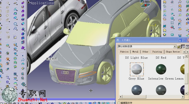The height and width of the screenshot is (104, 189).
Task: Click the Zoom In magnifier icon
Action: point(77,103)
